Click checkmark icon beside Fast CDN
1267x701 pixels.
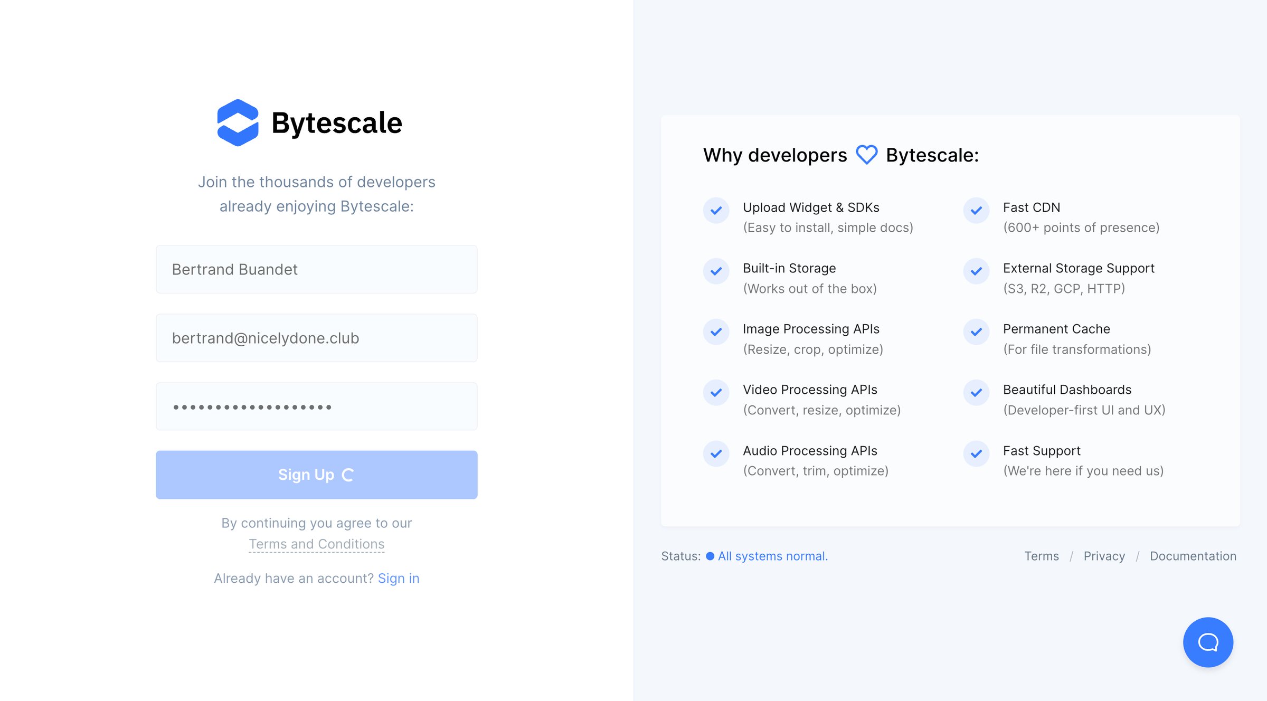(976, 210)
